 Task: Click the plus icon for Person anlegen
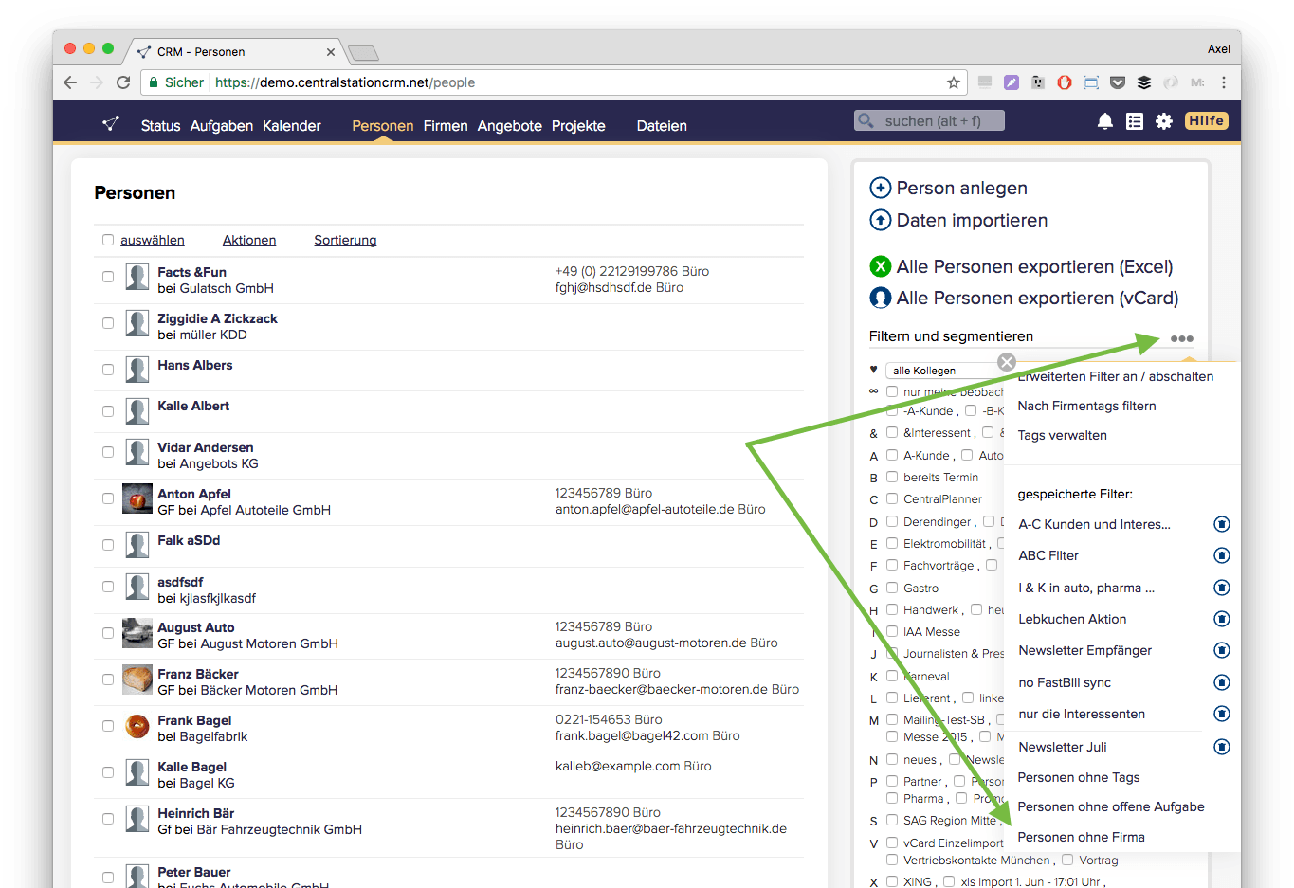[880, 188]
